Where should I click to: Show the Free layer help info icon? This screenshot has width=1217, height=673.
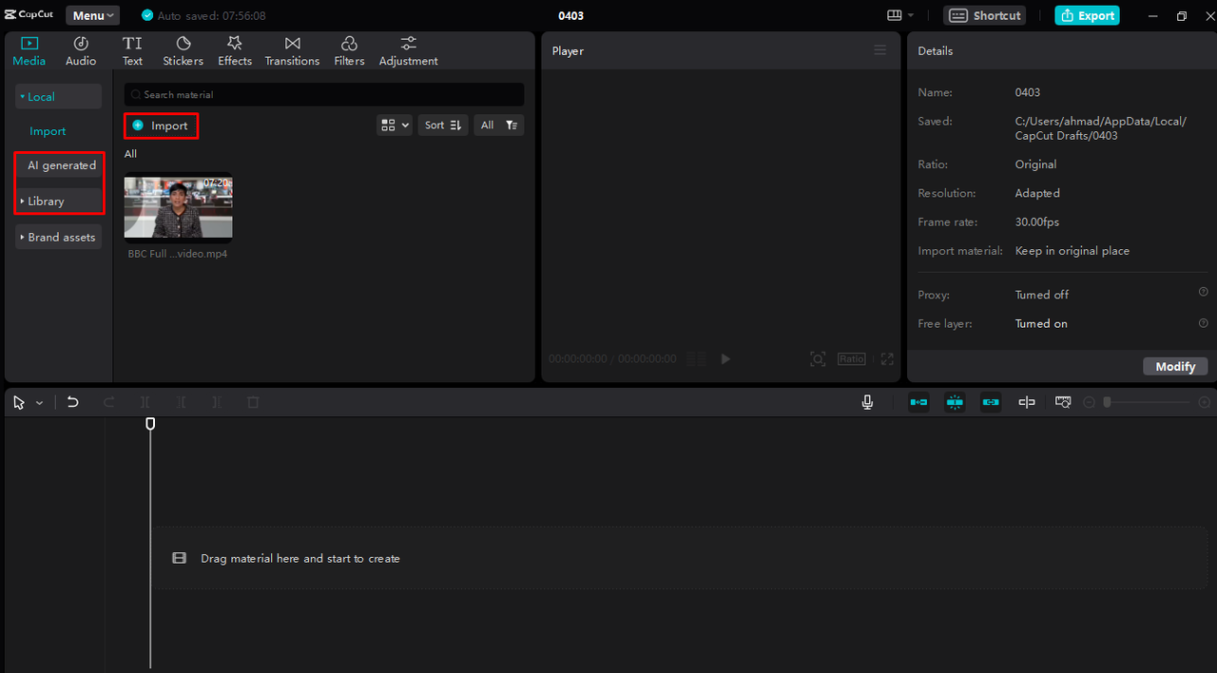coord(1203,323)
